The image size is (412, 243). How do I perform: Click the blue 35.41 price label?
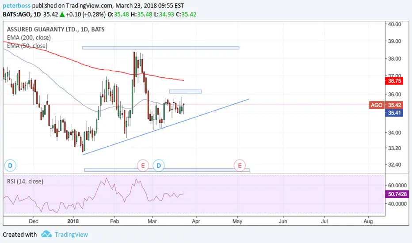394,113
